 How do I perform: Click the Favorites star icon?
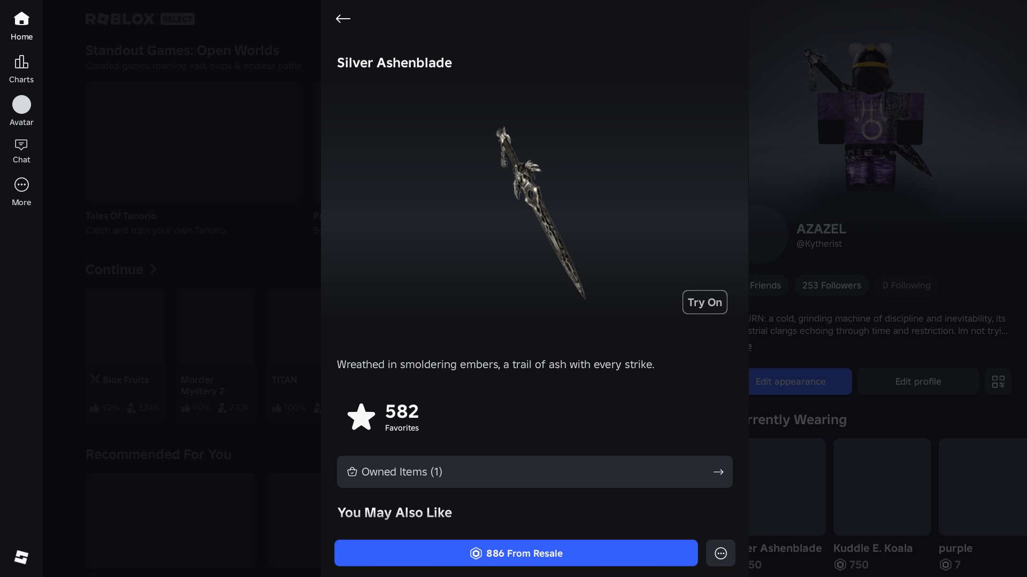[x=361, y=417]
